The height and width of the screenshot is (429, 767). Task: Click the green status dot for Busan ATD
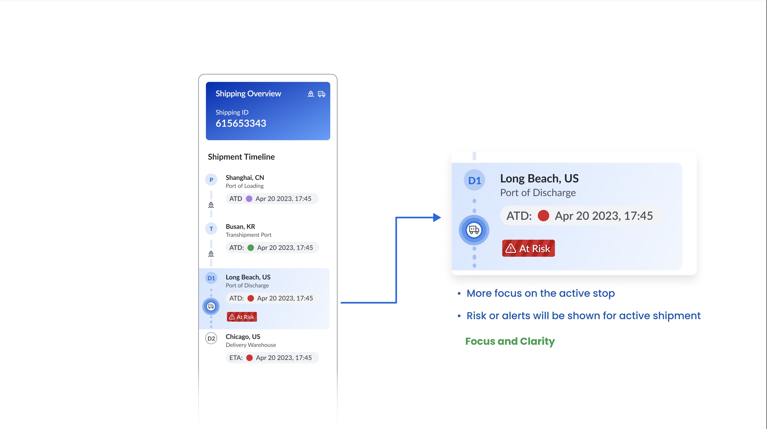click(x=251, y=247)
